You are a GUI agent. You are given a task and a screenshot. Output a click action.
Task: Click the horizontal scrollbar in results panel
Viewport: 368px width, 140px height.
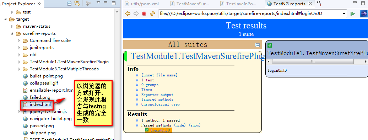point(313,61)
